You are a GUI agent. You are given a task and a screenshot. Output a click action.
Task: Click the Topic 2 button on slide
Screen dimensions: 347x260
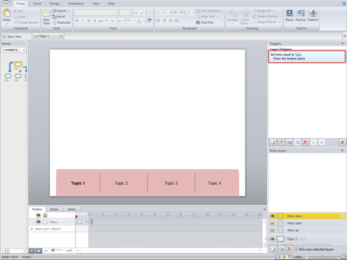[121, 183]
